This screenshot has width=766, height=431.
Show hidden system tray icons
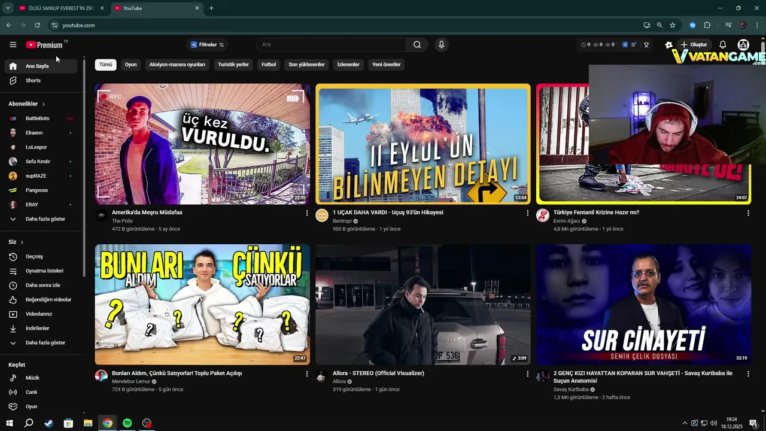pyautogui.click(x=685, y=423)
